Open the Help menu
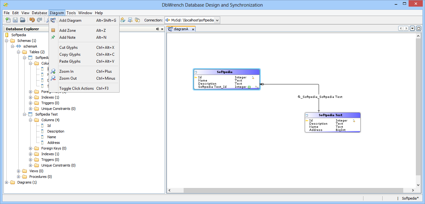425x204 pixels. [99, 13]
